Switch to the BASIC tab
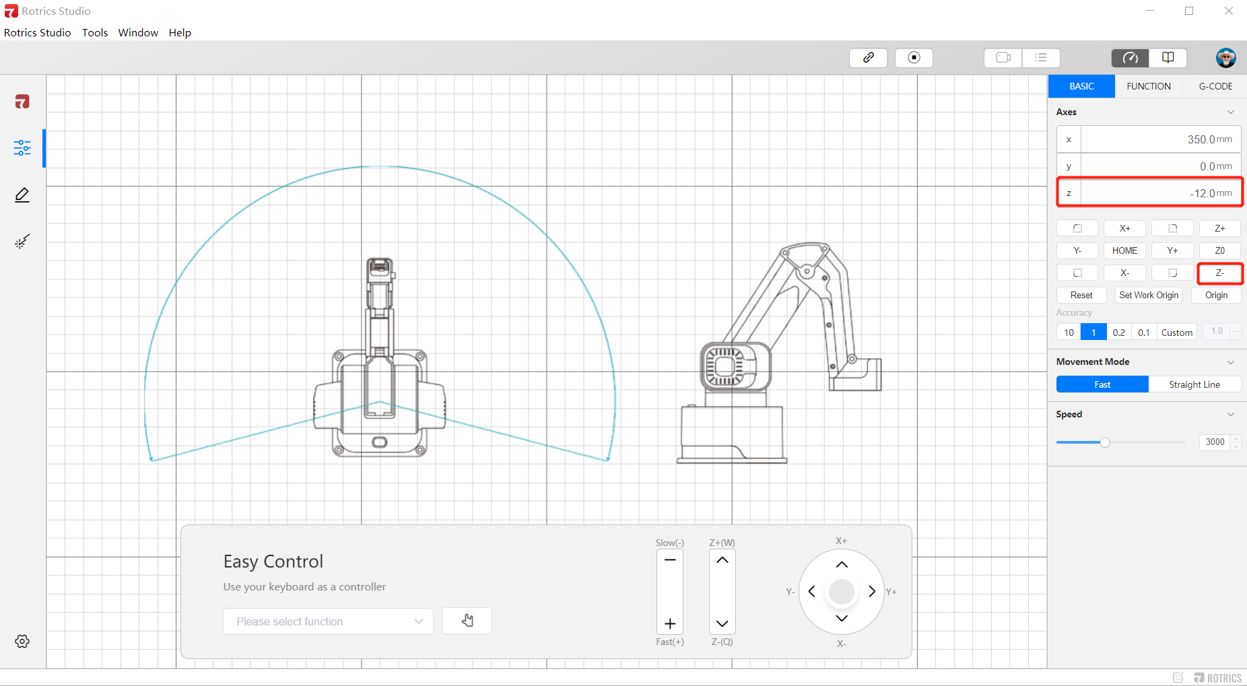The image size is (1247, 686). click(1081, 86)
